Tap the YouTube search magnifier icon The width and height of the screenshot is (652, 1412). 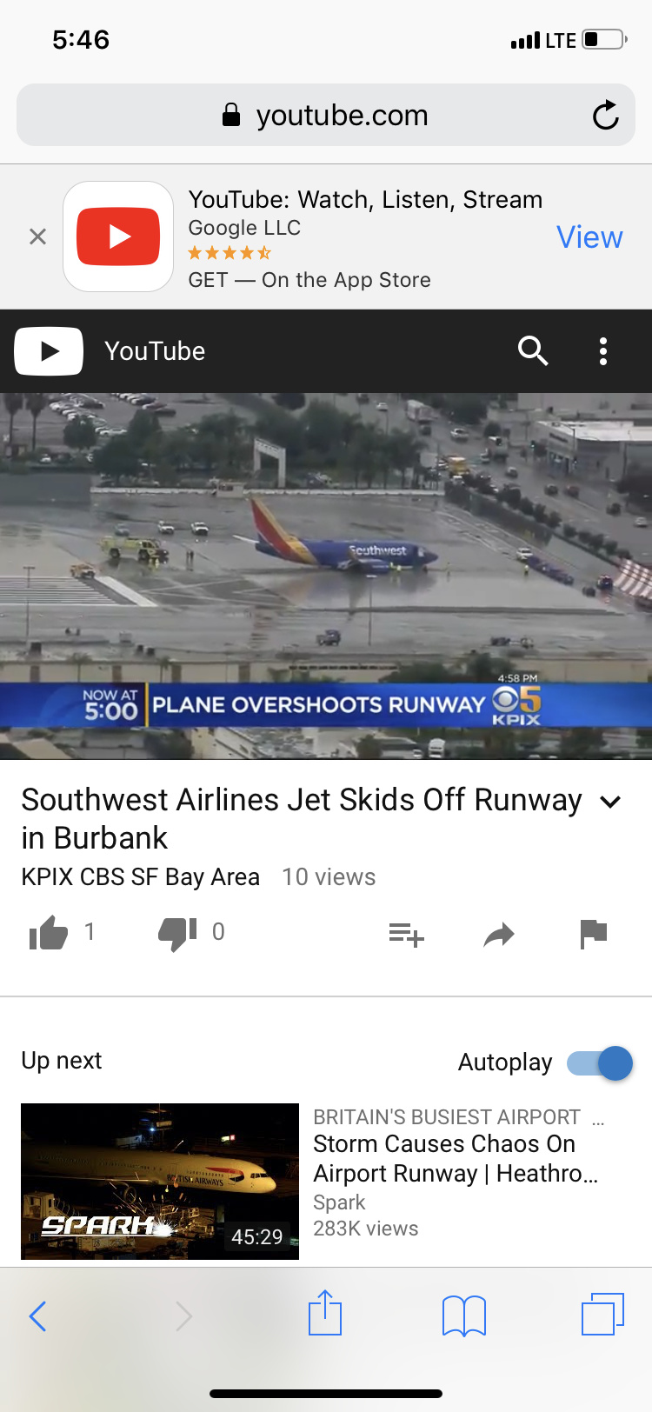tap(533, 351)
